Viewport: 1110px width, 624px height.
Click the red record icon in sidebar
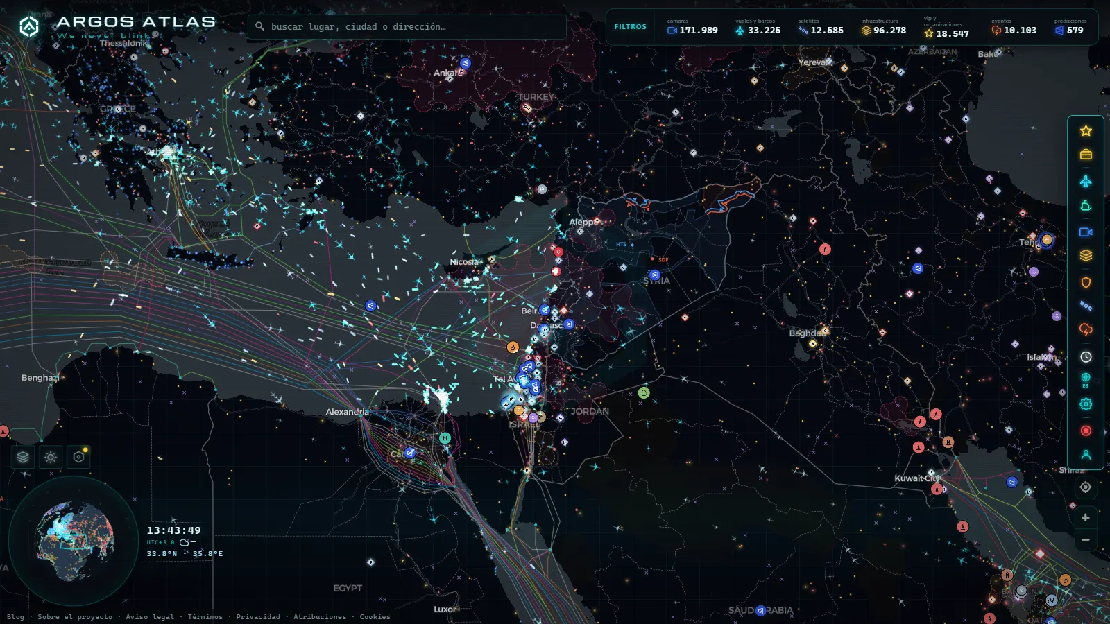pos(1086,431)
